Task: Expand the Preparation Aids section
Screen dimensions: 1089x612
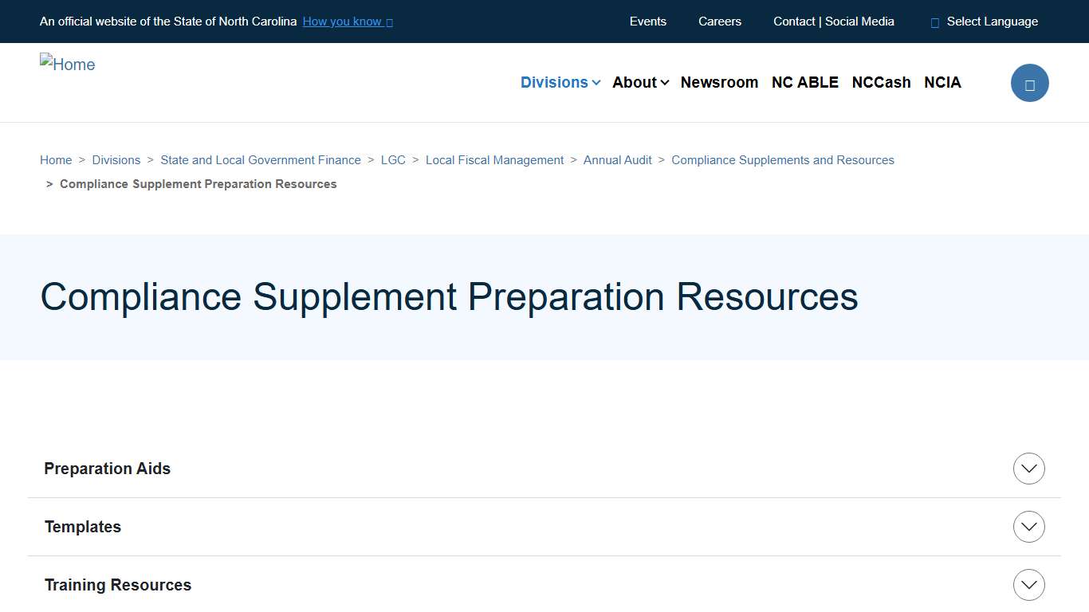Action: (x=1028, y=469)
